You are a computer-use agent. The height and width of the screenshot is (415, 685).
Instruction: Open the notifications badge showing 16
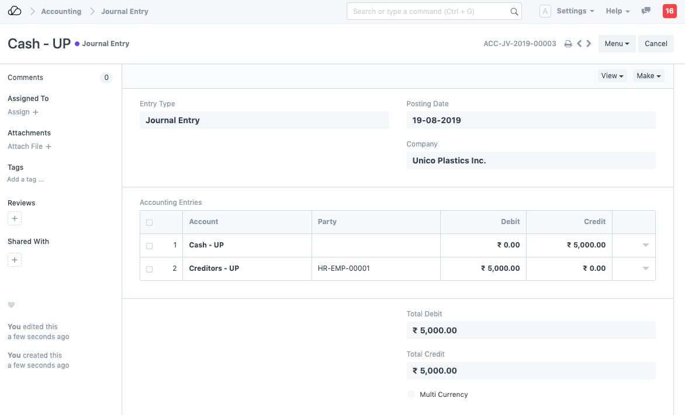click(669, 11)
